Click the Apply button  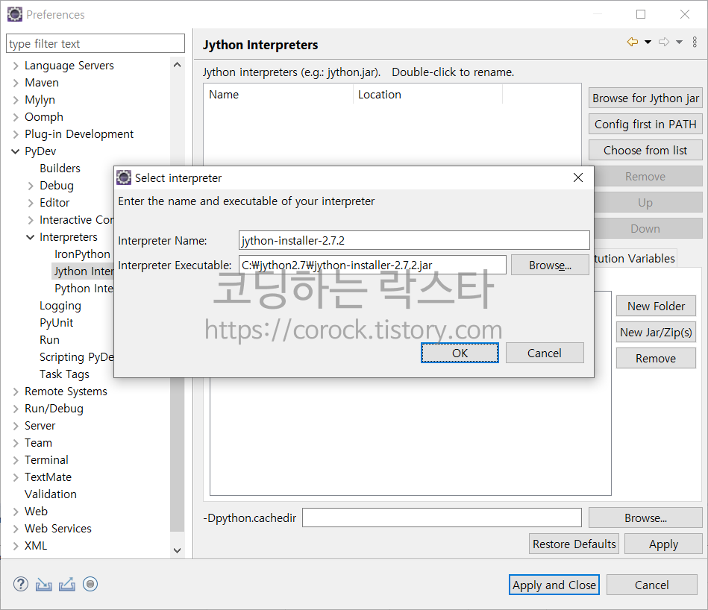[x=663, y=544]
